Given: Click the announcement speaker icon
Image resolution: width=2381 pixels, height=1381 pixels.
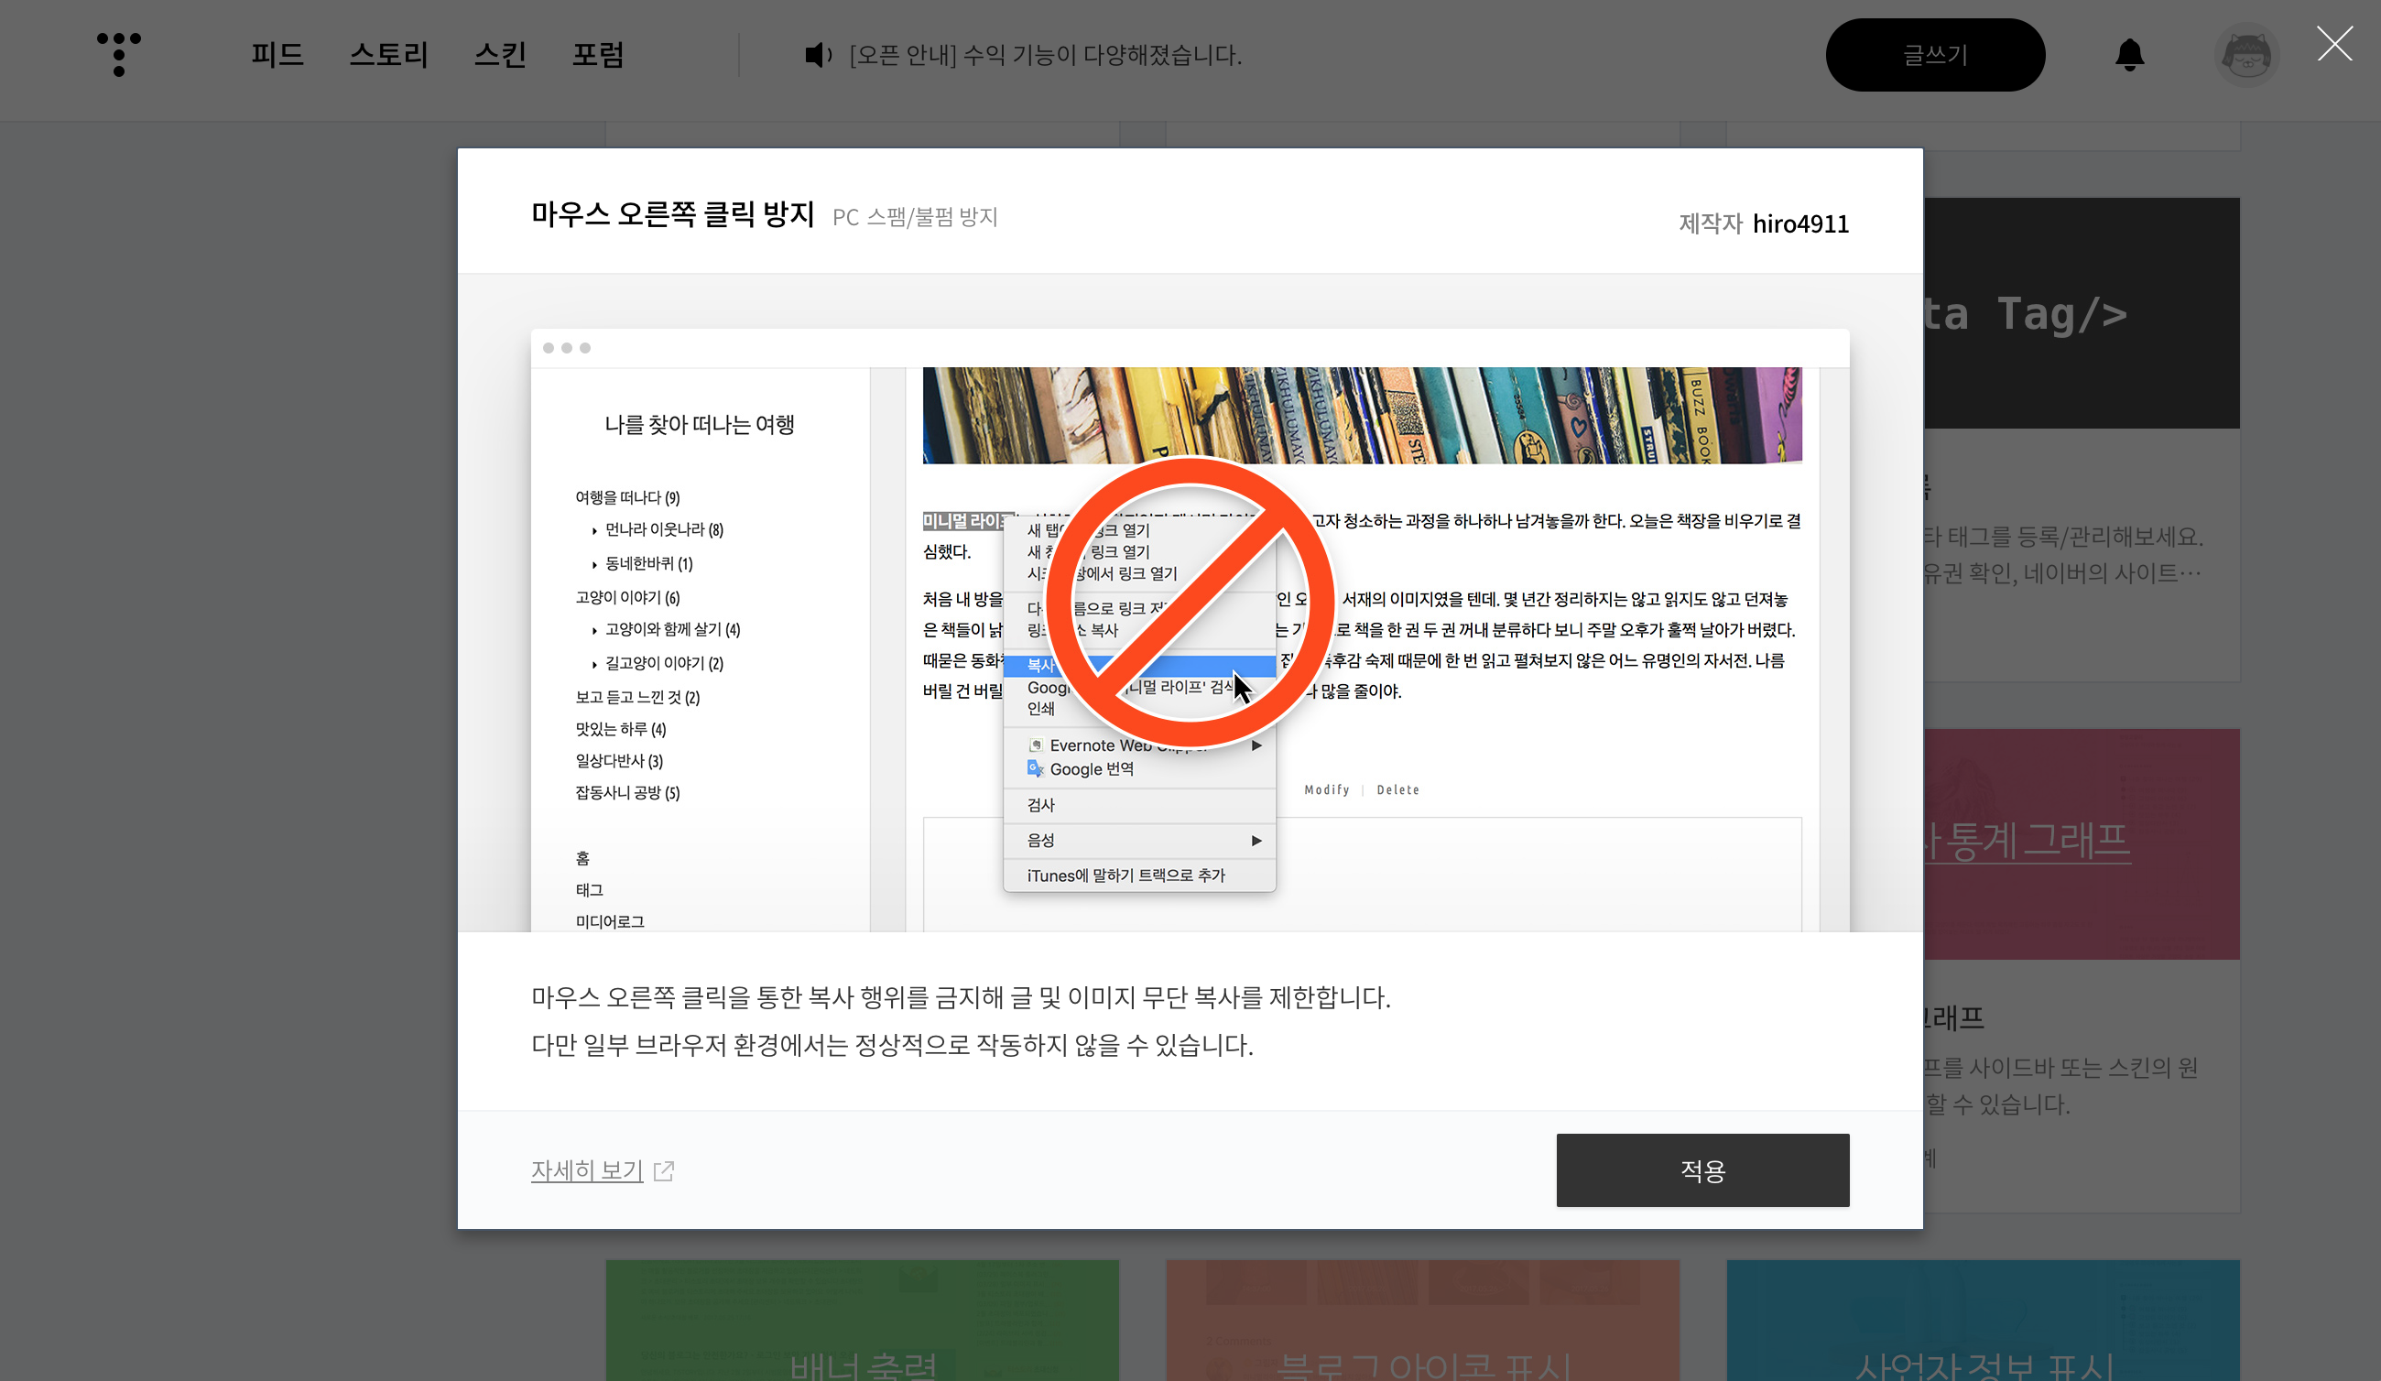Looking at the screenshot, I should click(x=817, y=55).
